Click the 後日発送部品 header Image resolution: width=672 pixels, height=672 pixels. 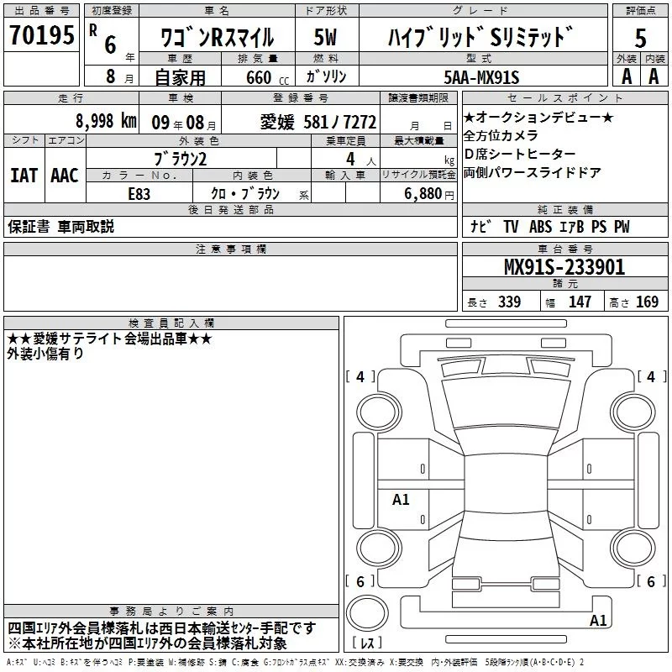(230, 209)
